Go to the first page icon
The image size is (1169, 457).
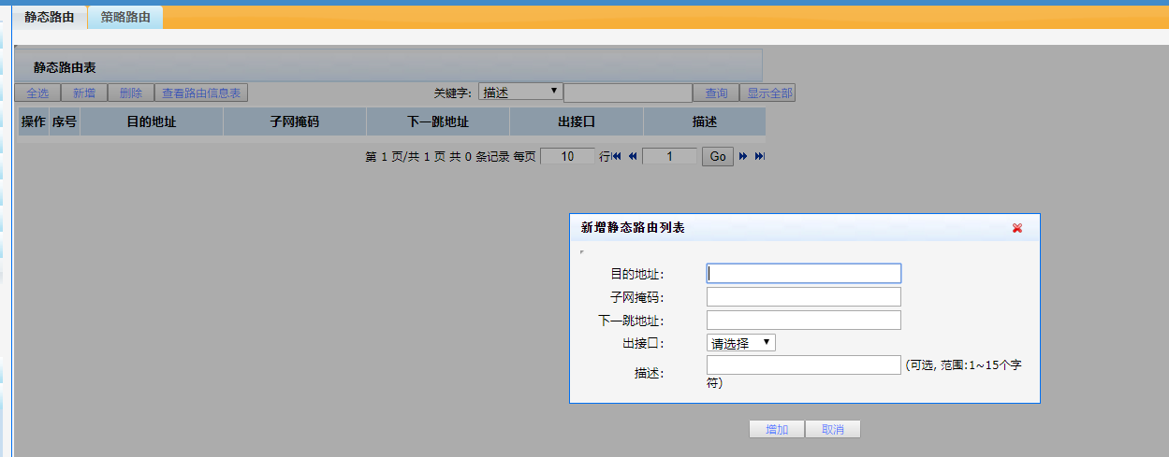point(617,157)
